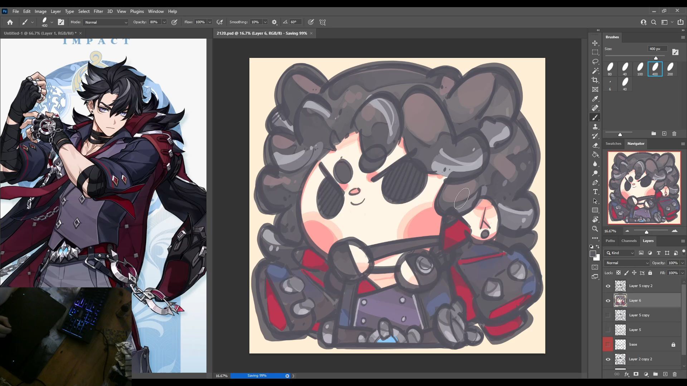This screenshot has height=386, width=687.
Task: Select the Brush tool in toolbar
Action: point(595,117)
